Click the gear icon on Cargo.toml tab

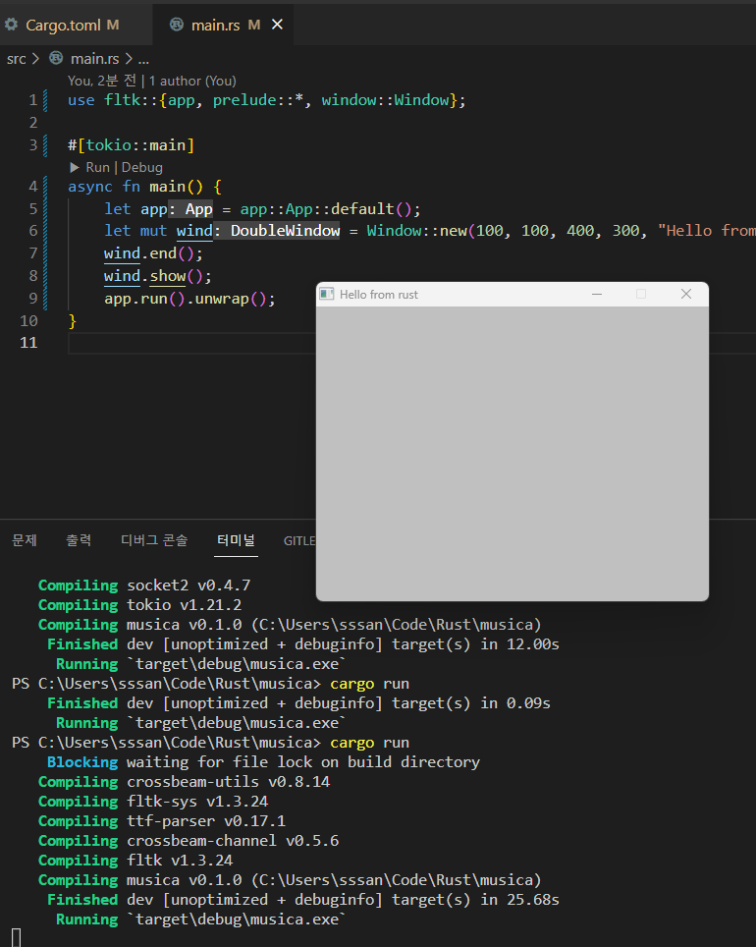point(12,25)
